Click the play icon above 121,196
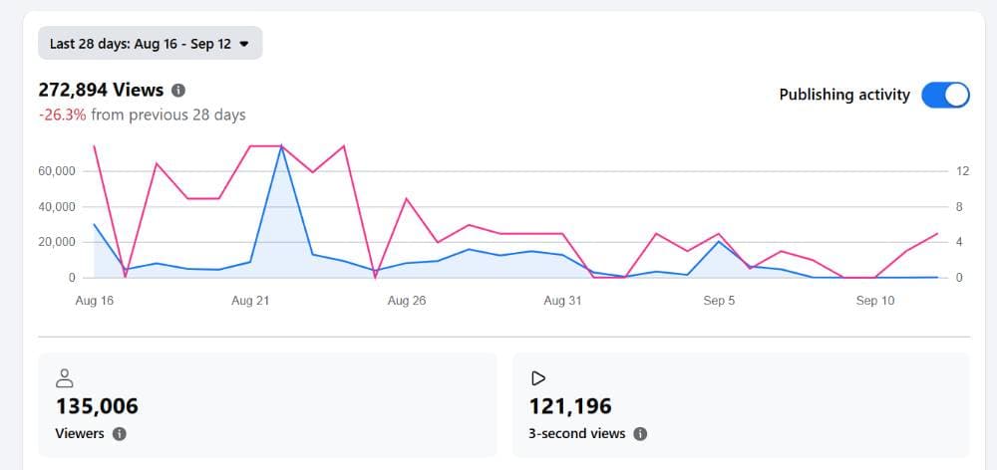Viewport: 997px width, 470px height. pyautogui.click(x=538, y=378)
